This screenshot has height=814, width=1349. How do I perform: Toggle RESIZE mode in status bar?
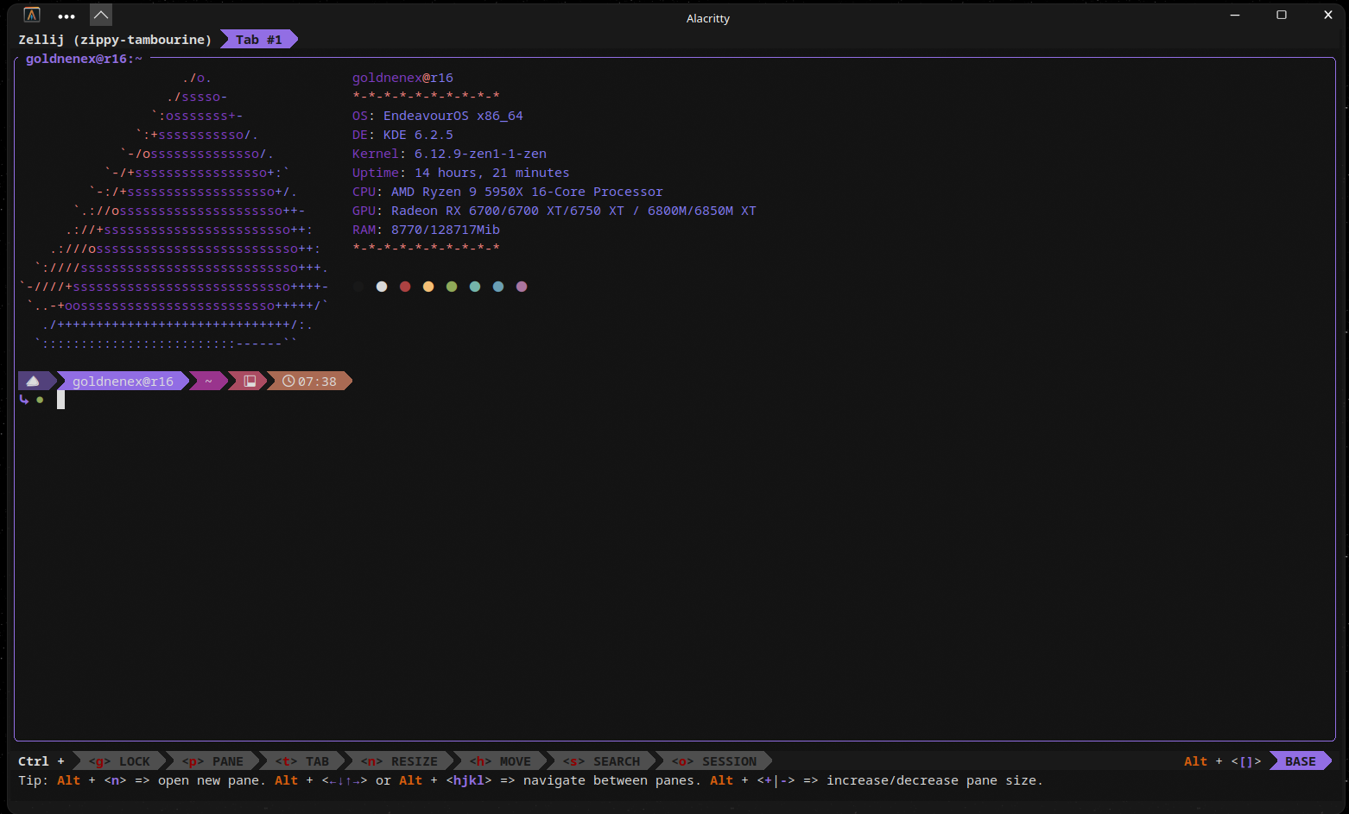pyautogui.click(x=399, y=761)
